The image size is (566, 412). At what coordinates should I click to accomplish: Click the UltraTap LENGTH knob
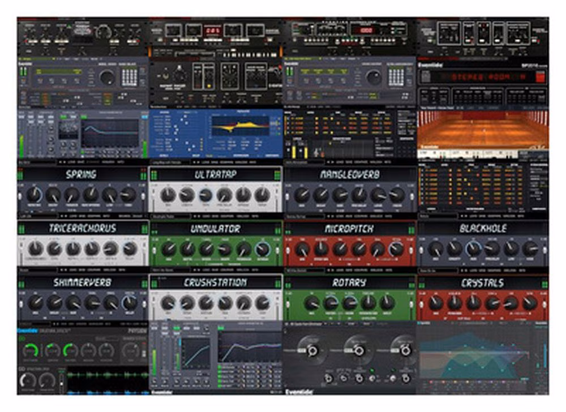pos(187,195)
